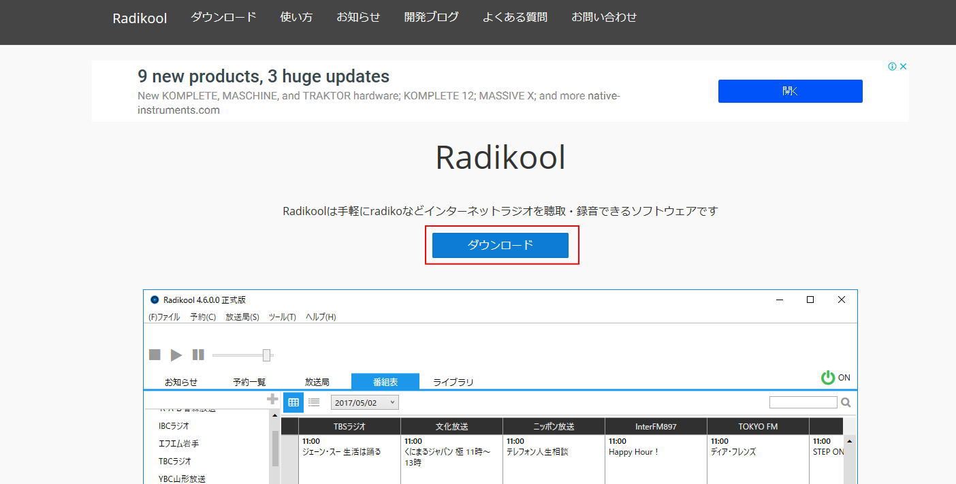Click the Radikool app window icon
This screenshot has width=956, height=484.
(x=155, y=300)
